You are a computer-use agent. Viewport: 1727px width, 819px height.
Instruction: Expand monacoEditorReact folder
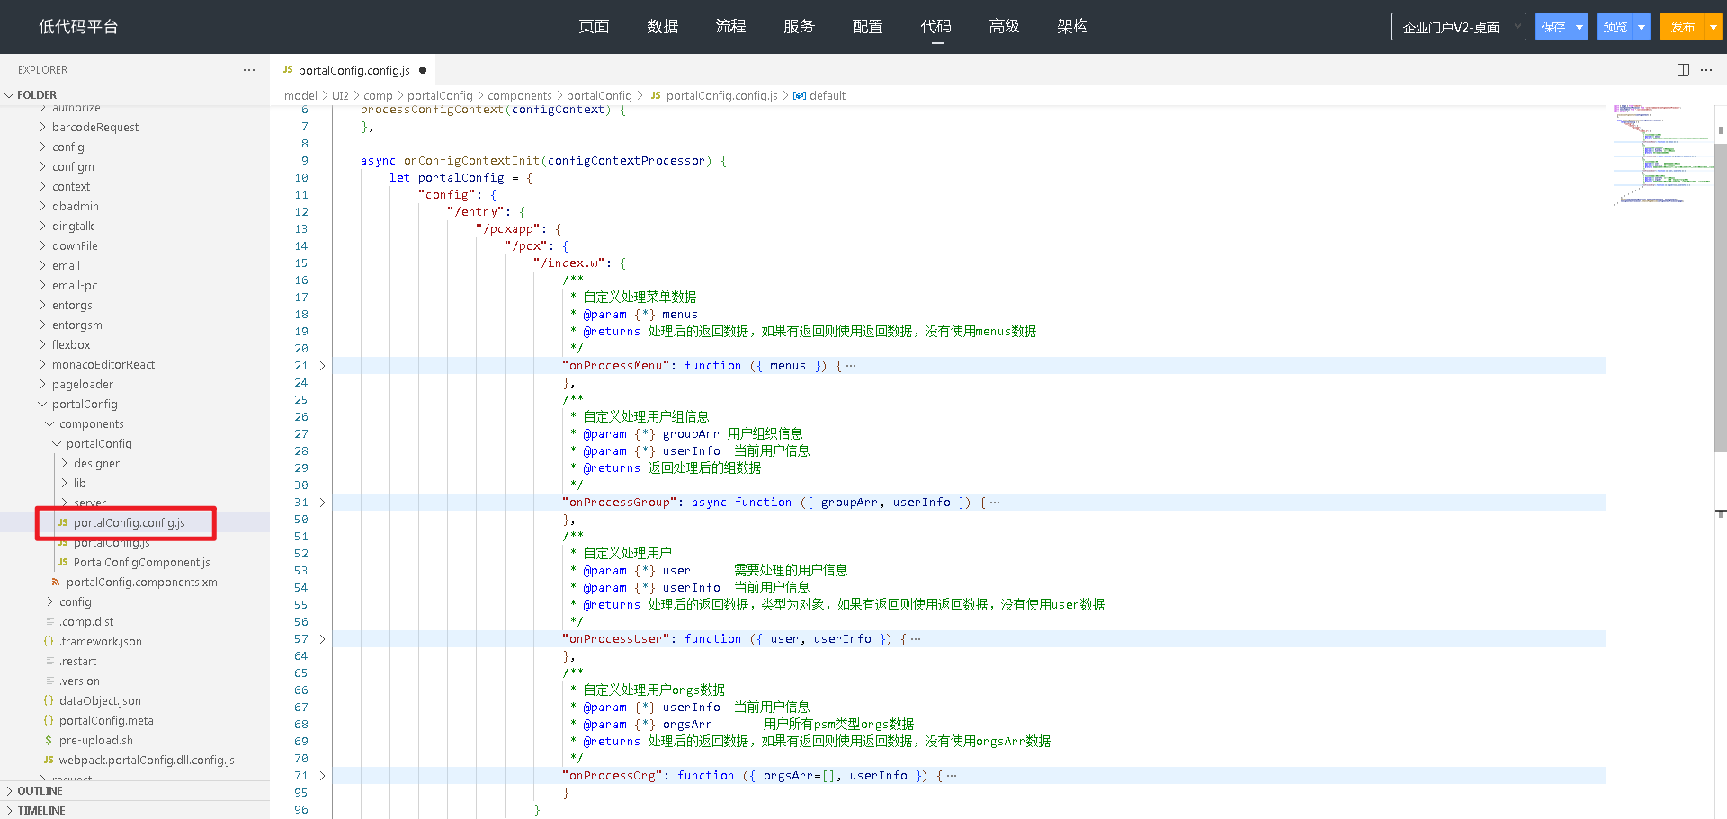(103, 365)
